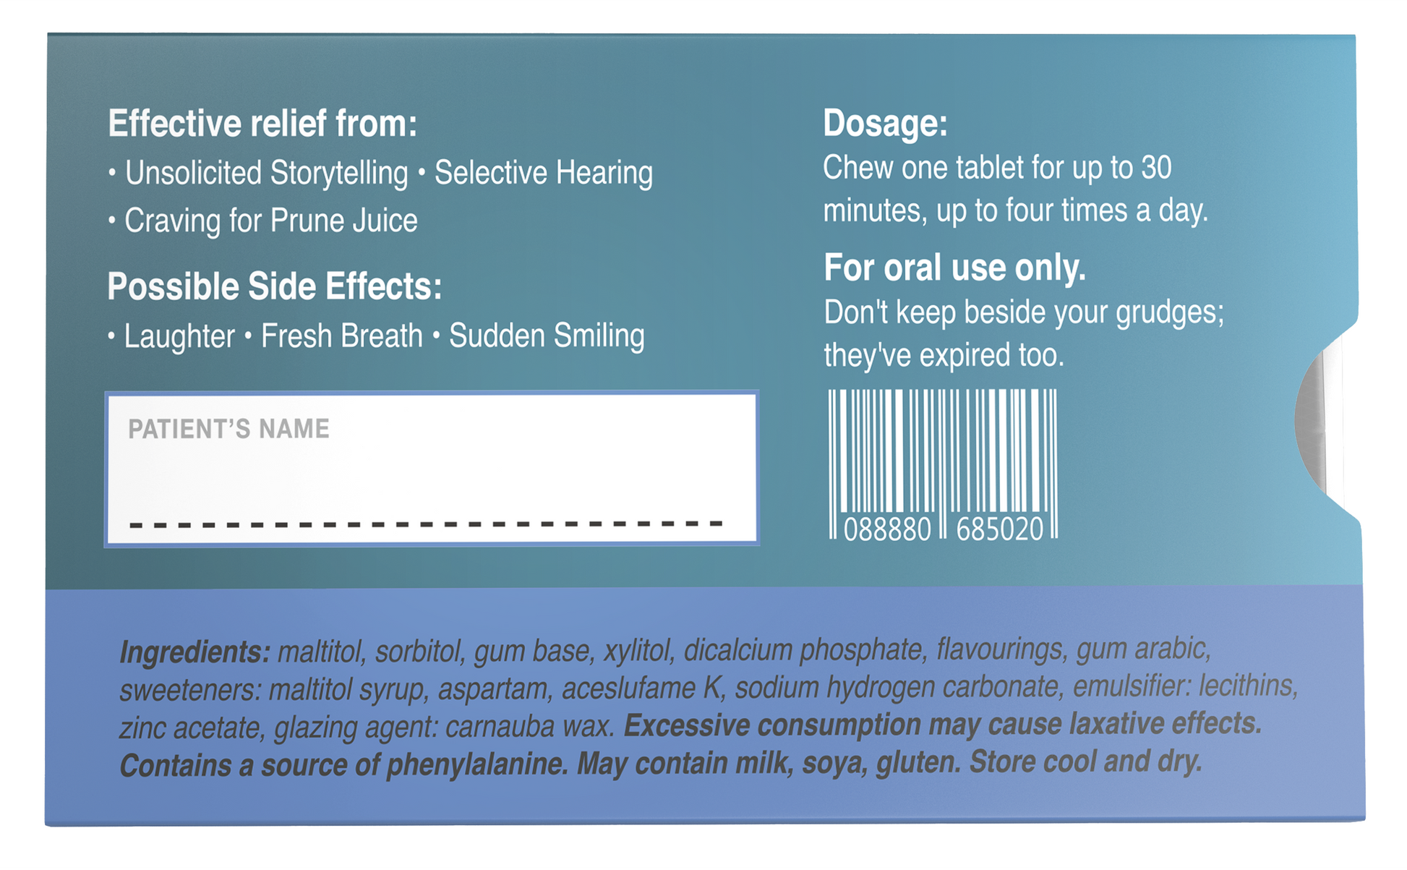The height and width of the screenshot is (870, 1407).
Task: Click the "Store cool and dry." text
Action: tap(1085, 762)
